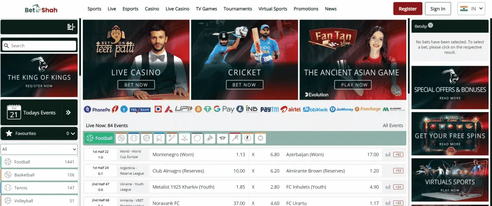The image size is (492, 206).
Task: Select the Volleyball icon in live sports bar
Action: pyautogui.click(x=146, y=138)
